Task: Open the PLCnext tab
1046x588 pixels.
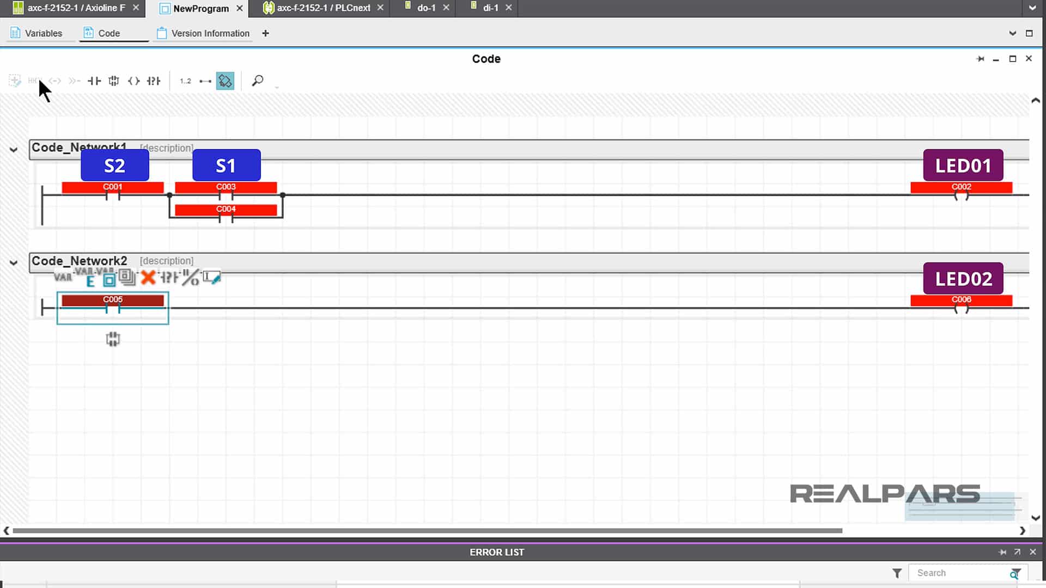Action: point(322,7)
